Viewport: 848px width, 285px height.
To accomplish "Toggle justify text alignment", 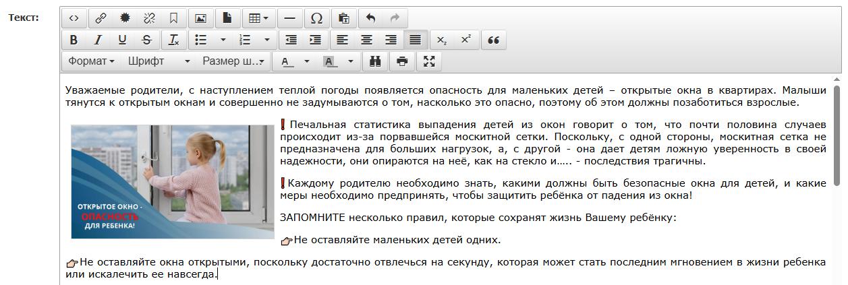I will click(415, 40).
